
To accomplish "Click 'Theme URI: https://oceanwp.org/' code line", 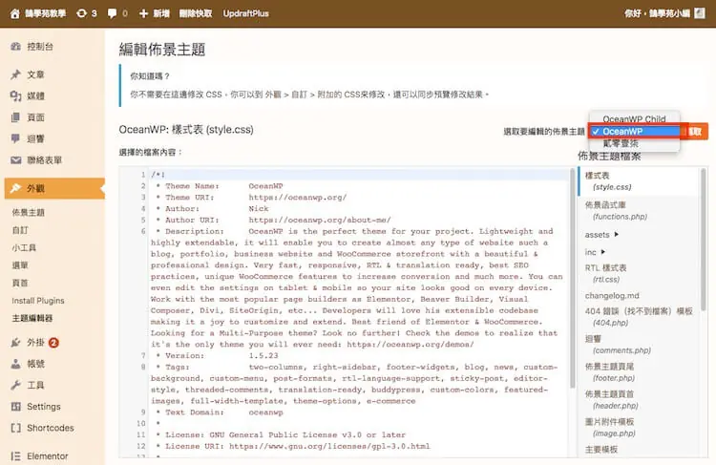I will click(x=251, y=198).
